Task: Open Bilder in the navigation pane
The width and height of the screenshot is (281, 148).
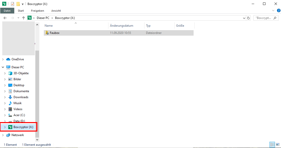Action: [x=17, y=79]
